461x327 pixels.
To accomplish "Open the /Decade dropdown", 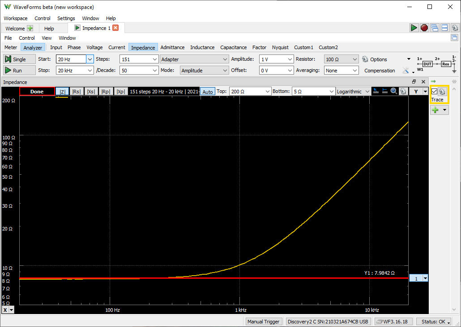I will (x=155, y=71).
